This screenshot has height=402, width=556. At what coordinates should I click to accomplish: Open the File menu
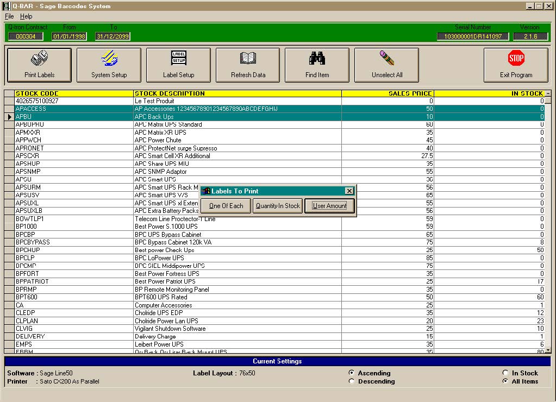pyautogui.click(x=9, y=16)
